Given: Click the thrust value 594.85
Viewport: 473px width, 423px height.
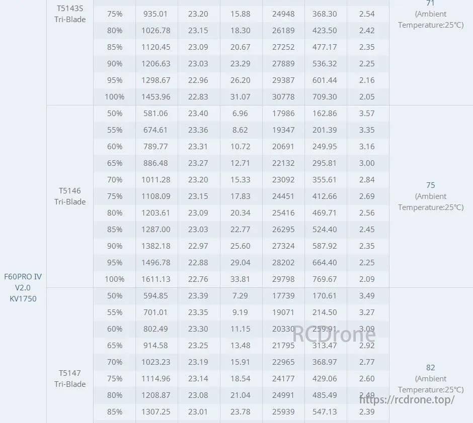Looking at the screenshot, I should (156, 296).
